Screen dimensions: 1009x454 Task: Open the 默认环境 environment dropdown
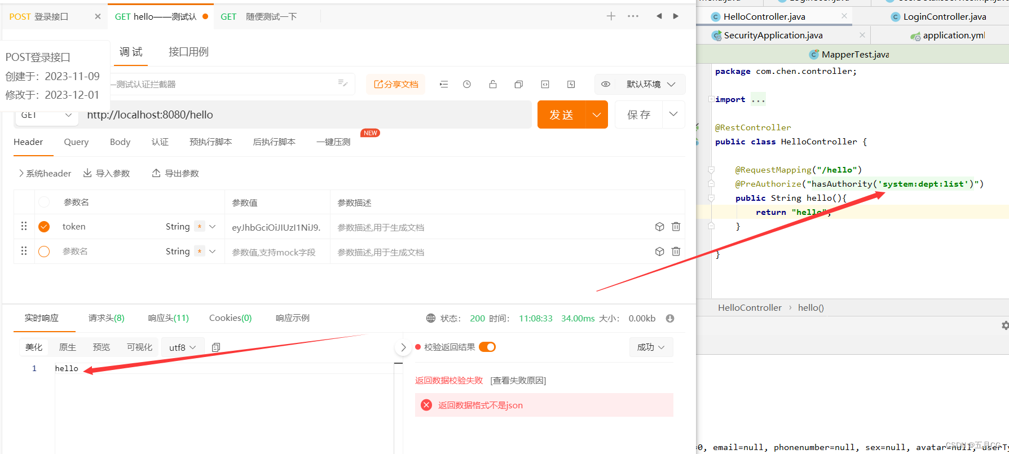[x=651, y=84]
